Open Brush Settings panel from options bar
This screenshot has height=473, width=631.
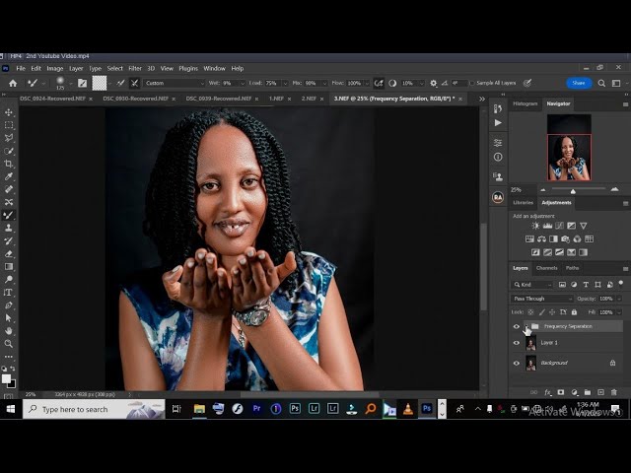[82, 83]
